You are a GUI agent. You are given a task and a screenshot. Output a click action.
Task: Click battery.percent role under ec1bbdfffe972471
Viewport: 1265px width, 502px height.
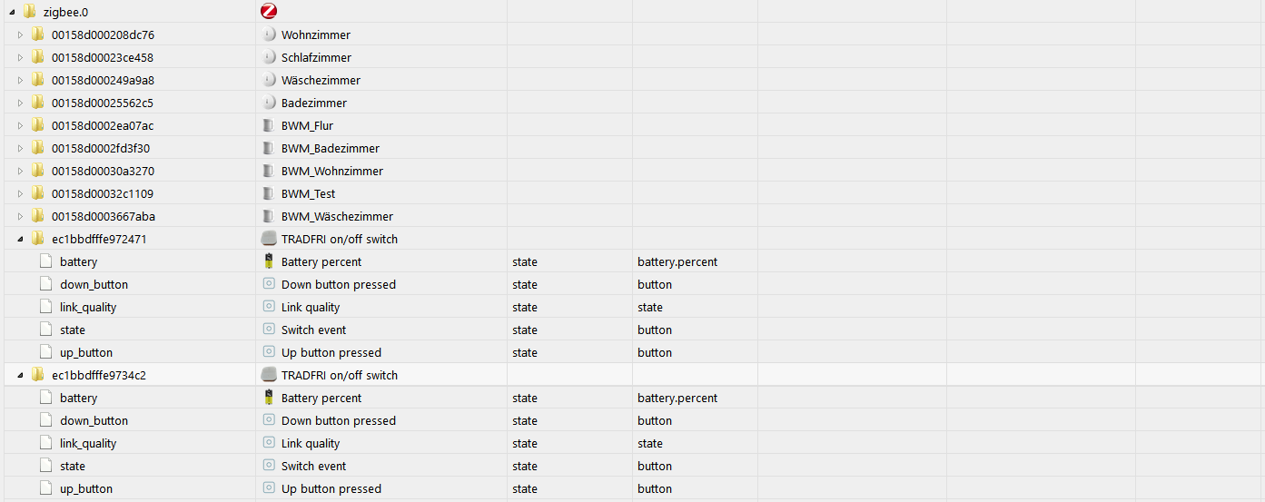click(677, 261)
